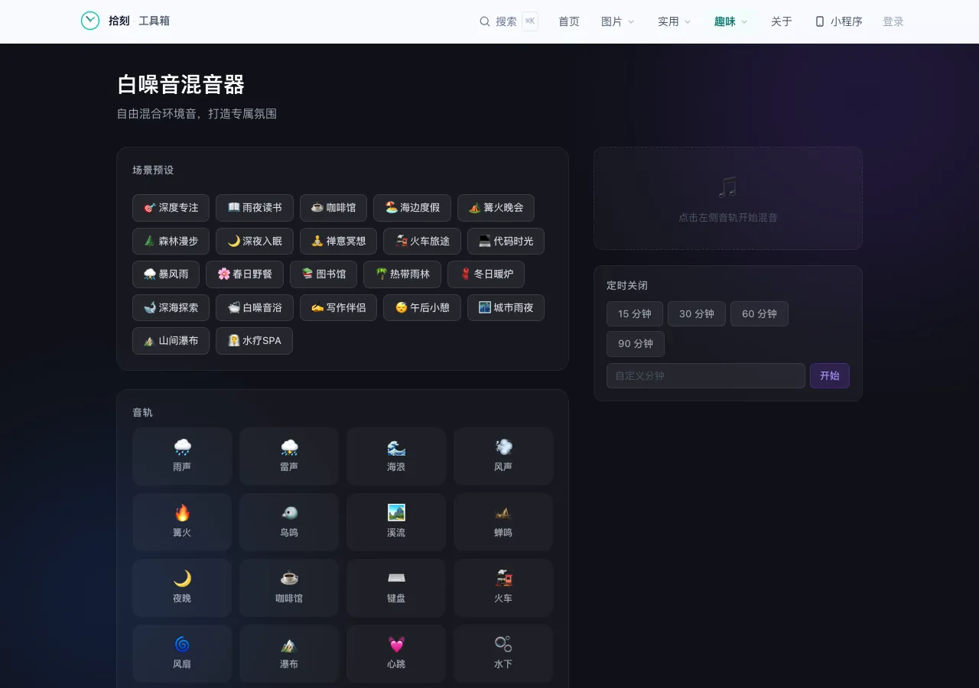
Task: Select the 心跳 heartbeat track icon
Action: click(x=396, y=644)
